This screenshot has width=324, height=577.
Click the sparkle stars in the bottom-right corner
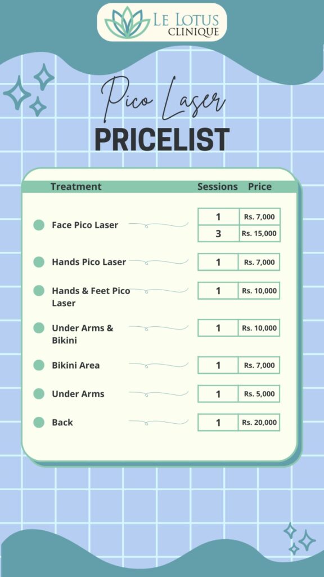click(299, 538)
